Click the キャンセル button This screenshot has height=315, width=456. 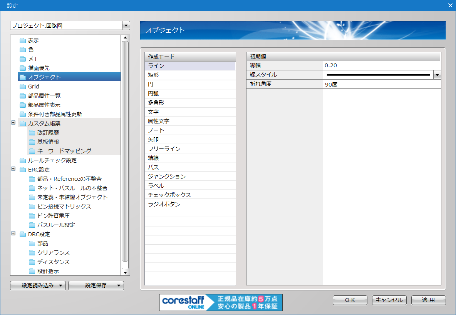tap(389, 300)
